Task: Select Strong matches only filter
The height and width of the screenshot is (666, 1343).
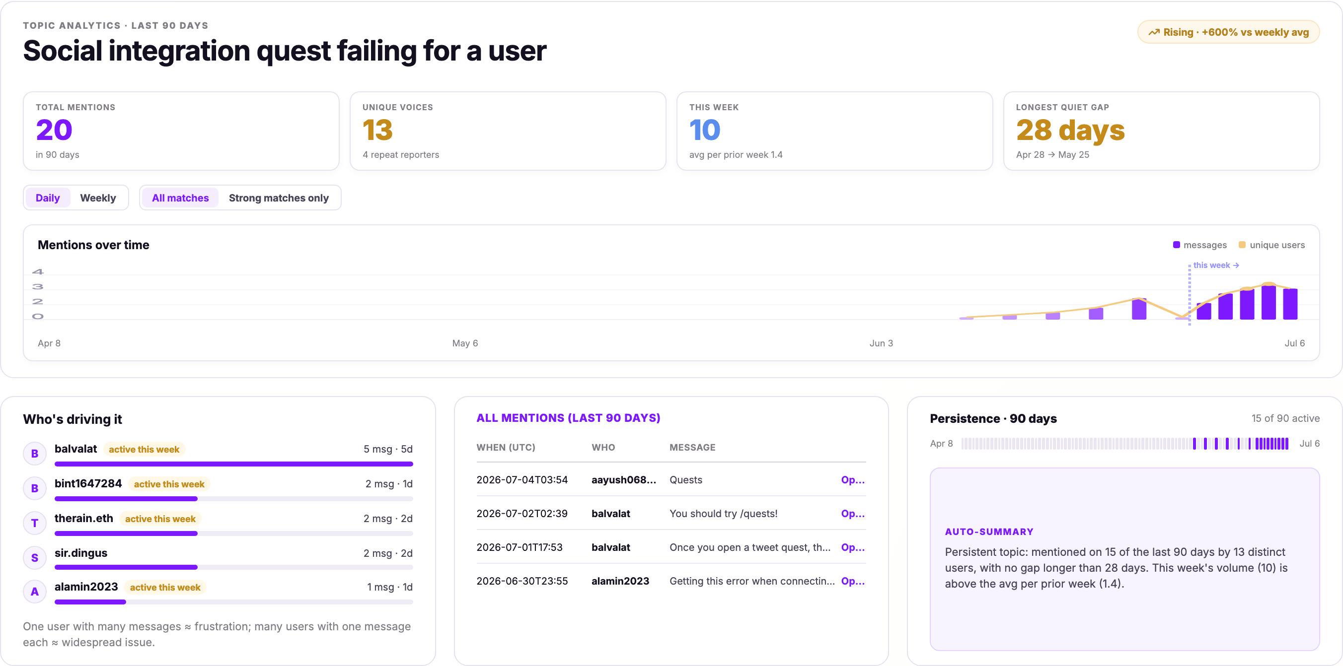Action: click(x=279, y=198)
